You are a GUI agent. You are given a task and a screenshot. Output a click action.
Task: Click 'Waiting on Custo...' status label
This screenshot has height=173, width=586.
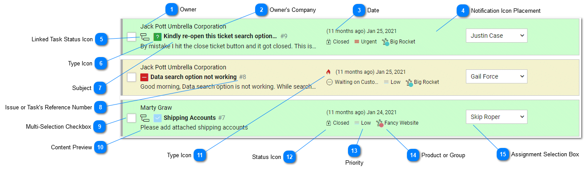point(356,82)
